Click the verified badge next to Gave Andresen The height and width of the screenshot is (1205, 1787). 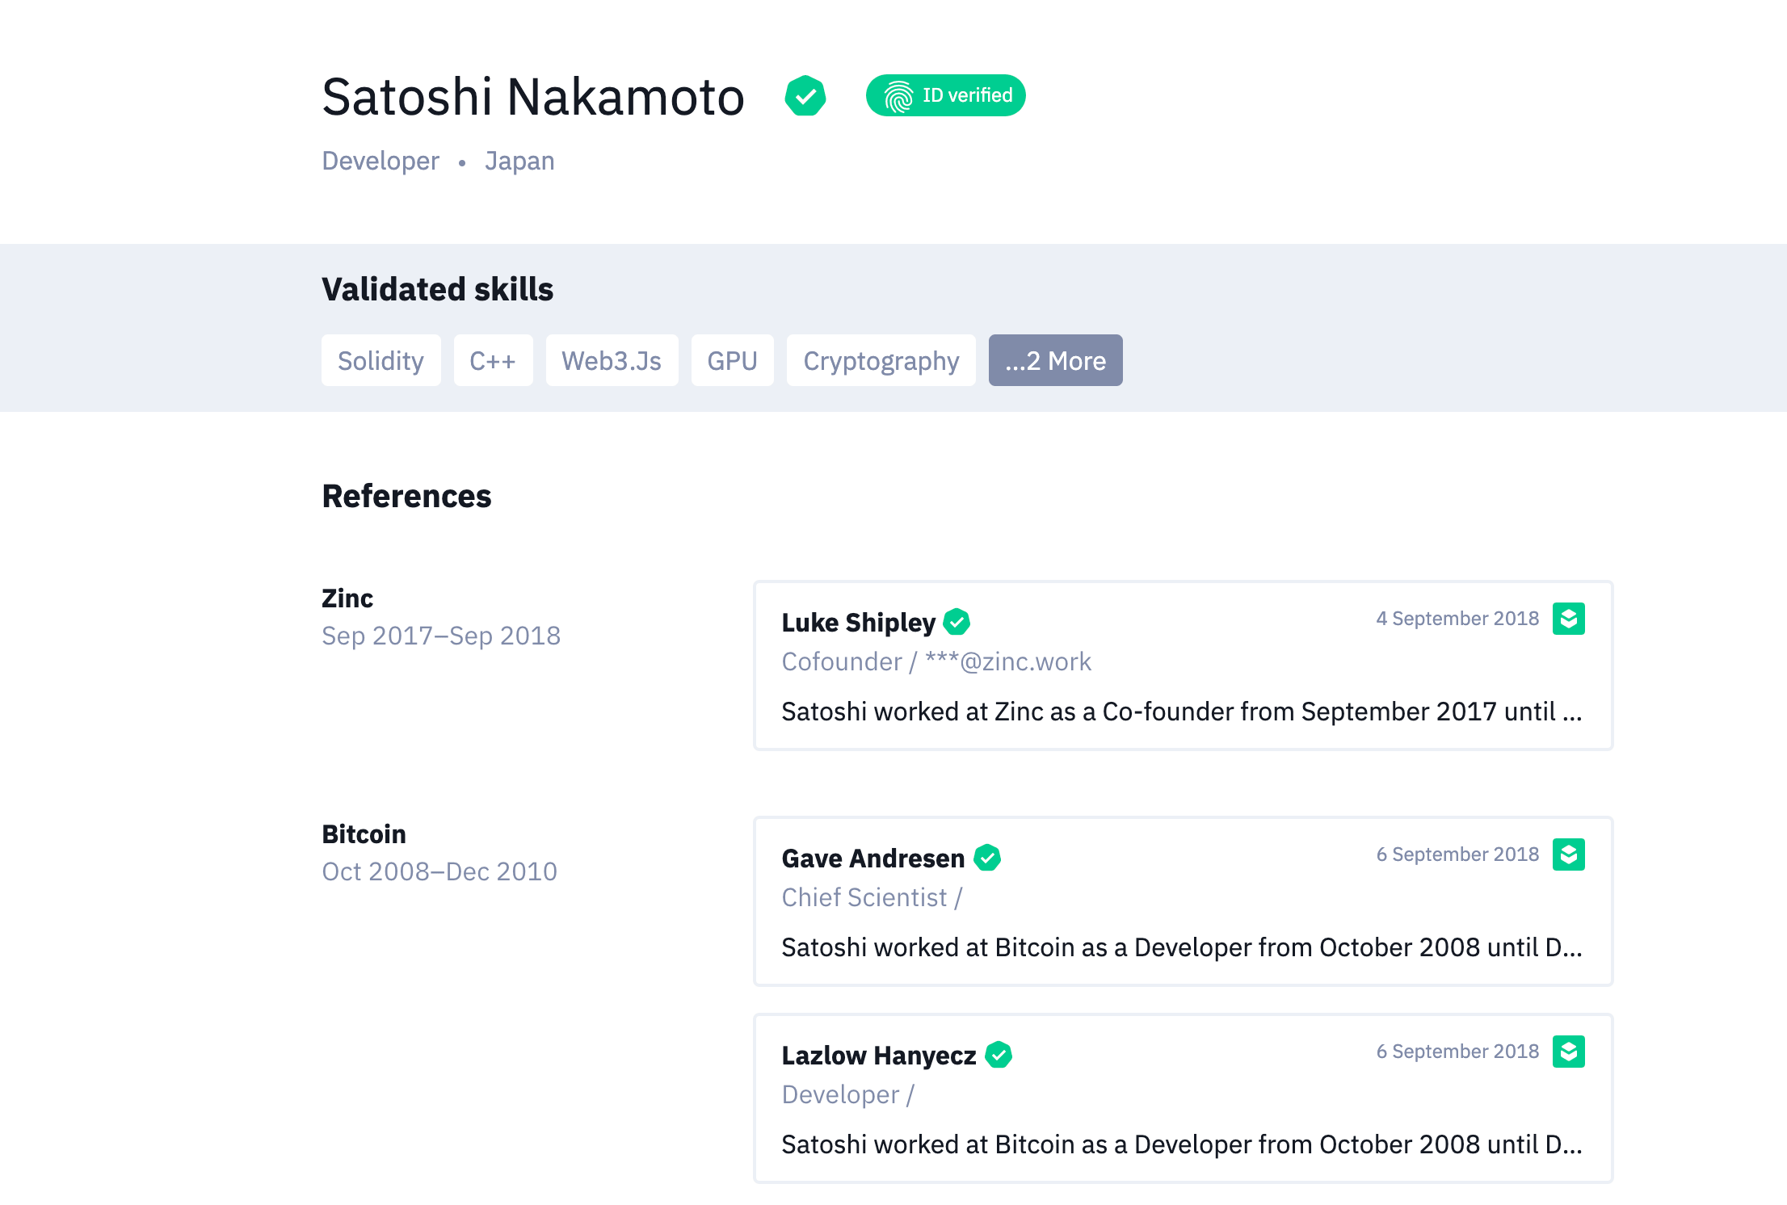click(x=987, y=858)
